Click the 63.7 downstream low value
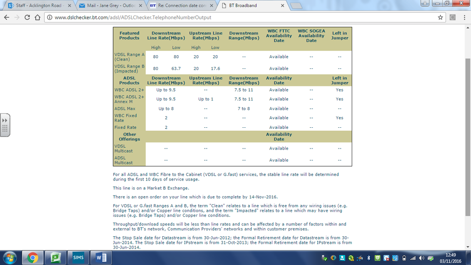The width and height of the screenshot is (471, 265). (176, 68)
